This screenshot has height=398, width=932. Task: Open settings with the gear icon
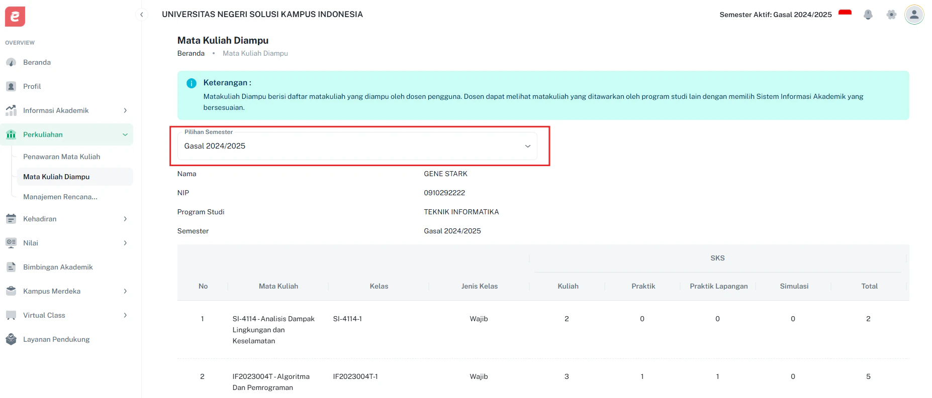(891, 15)
